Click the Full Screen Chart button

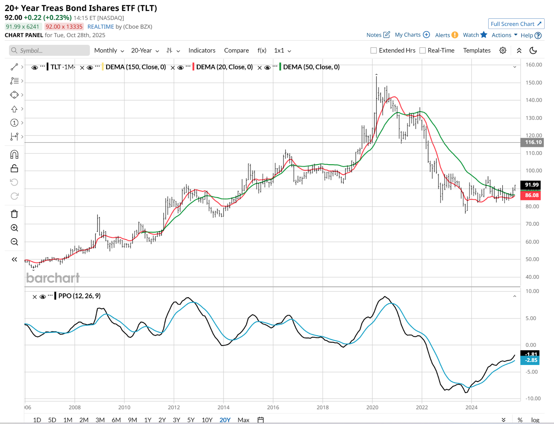click(x=516, y=24)
